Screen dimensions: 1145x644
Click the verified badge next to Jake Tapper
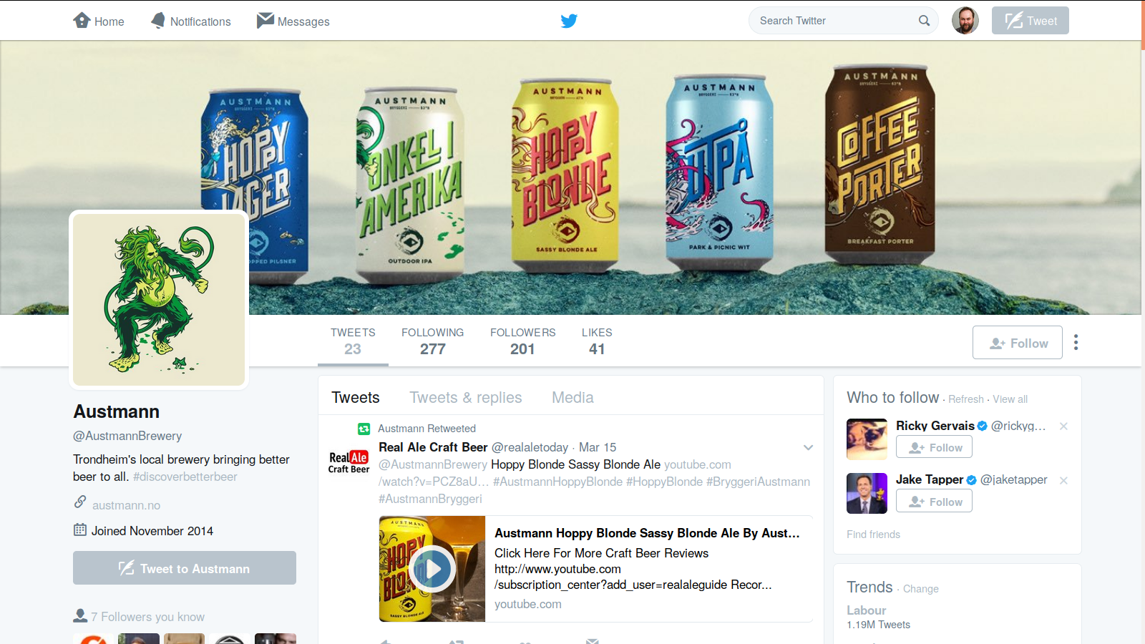point(971,480)
